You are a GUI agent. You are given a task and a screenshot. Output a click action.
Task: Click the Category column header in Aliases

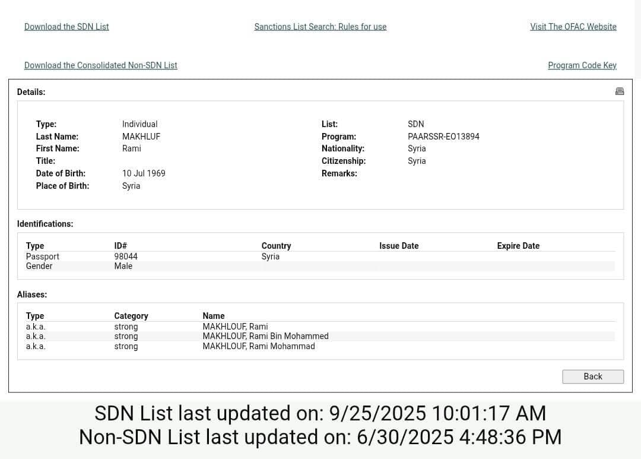tap(131, 316)
